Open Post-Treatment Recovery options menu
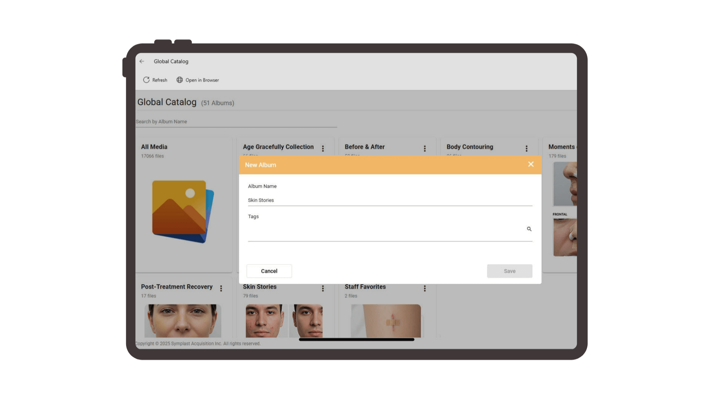710x399 pixels. (x=221, y=288)
